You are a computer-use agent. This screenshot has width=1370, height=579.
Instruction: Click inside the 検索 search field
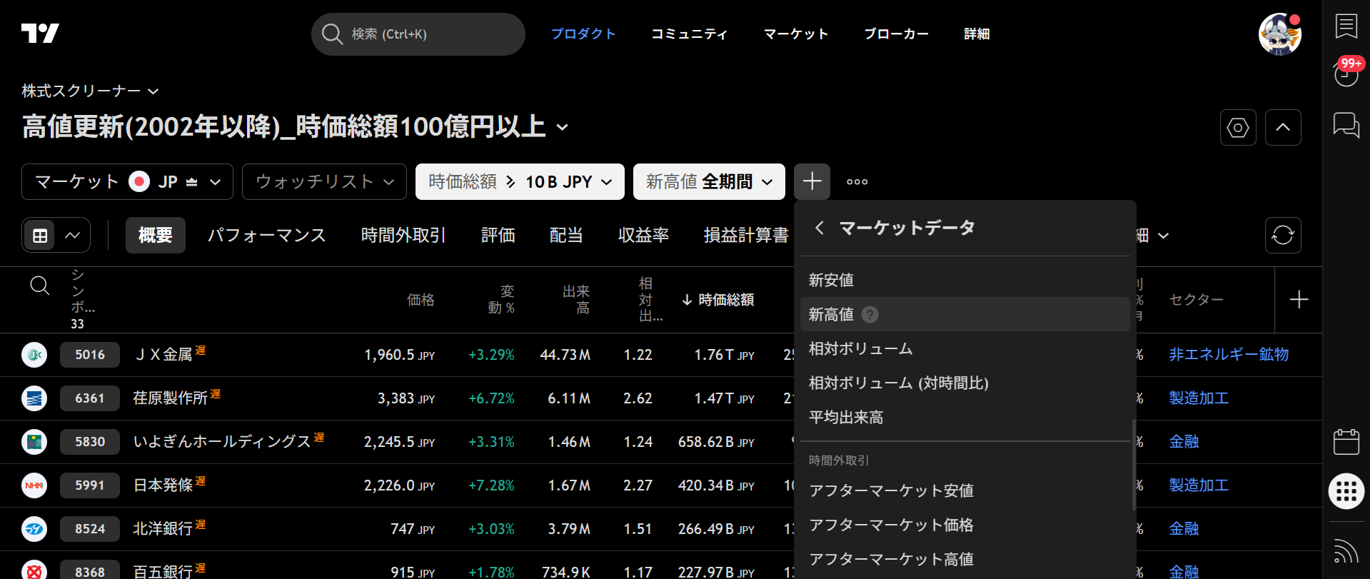coord(428,34)
